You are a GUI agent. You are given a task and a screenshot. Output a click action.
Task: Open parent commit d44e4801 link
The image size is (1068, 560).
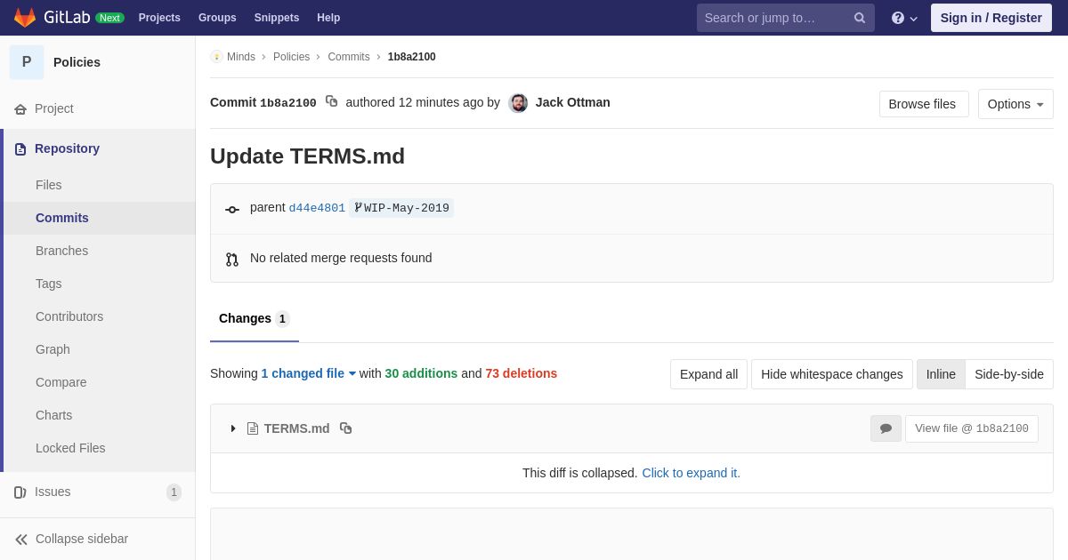317,208
